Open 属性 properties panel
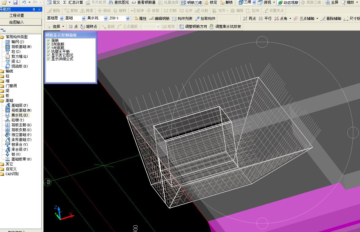The image size is (360, 232). (x=140, y=19)
